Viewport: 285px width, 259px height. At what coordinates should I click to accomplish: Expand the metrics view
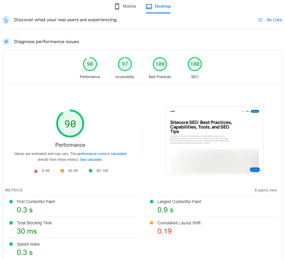[266, 190]
